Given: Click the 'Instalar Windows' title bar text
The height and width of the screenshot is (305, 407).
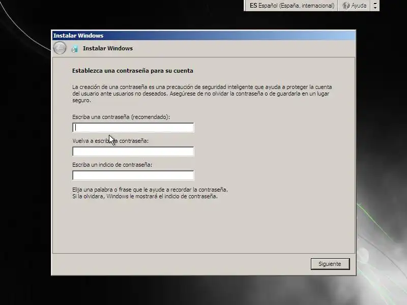Looking at the screenshot, I should point(78,36).
